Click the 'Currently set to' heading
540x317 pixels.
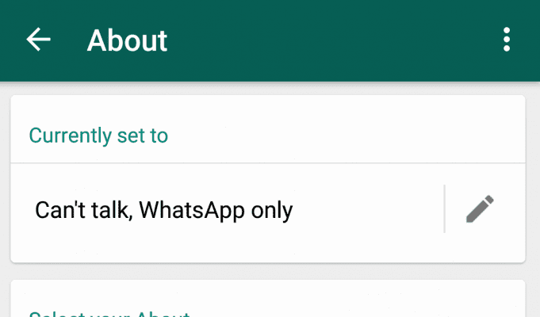(x=98, y=136)
